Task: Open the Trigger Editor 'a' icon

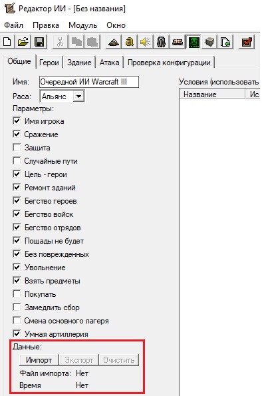Action: 130,42
